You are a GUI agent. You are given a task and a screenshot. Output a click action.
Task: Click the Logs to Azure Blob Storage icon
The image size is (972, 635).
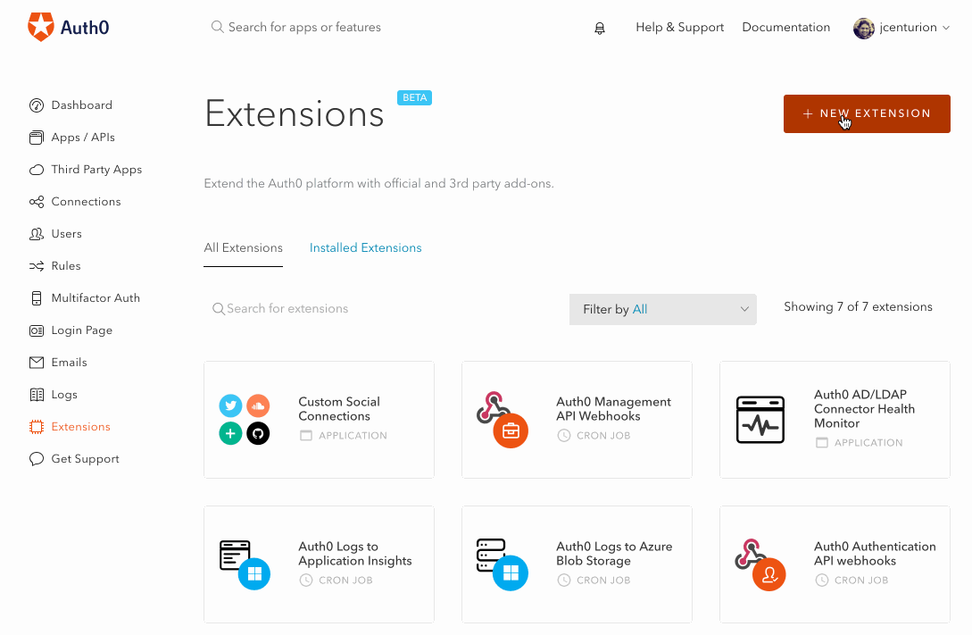tap(503, 564)
